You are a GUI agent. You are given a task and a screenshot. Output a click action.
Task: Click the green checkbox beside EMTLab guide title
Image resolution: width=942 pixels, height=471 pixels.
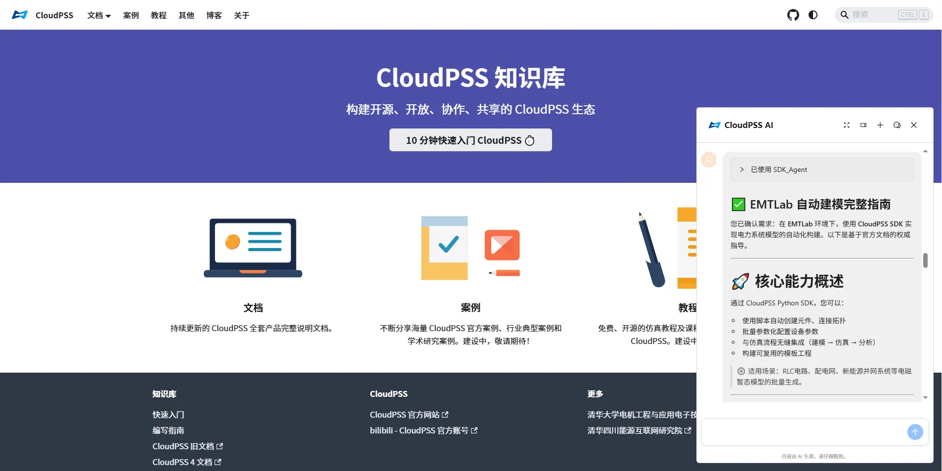coord(737,204)
